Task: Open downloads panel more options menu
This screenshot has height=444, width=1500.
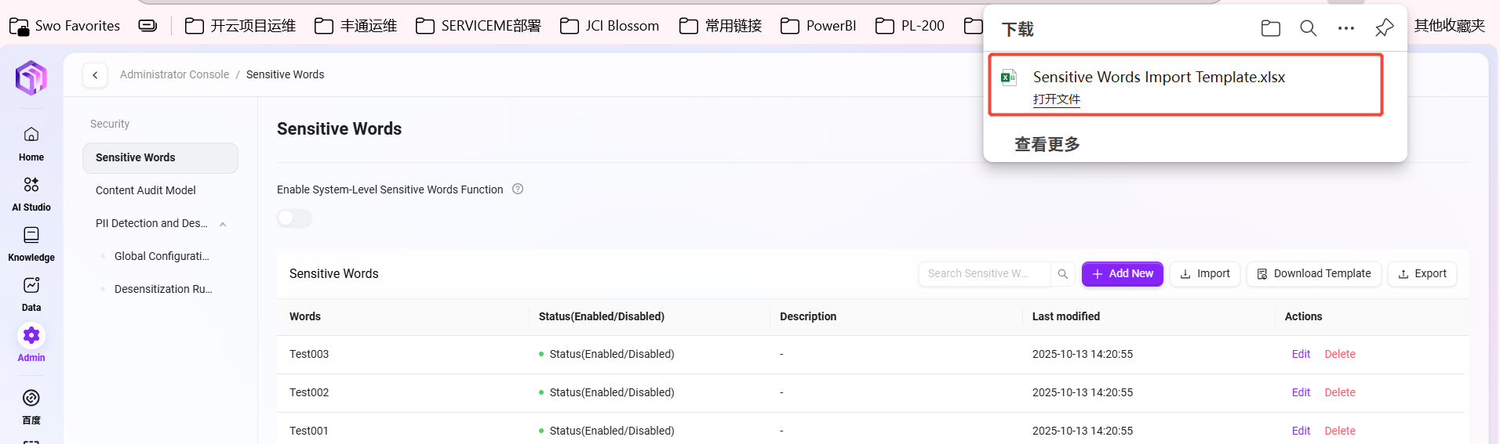Action: click(x=1346, y=29)
